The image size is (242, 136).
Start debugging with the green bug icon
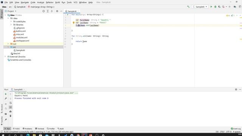pyautogui.click(x=215, y=7)
